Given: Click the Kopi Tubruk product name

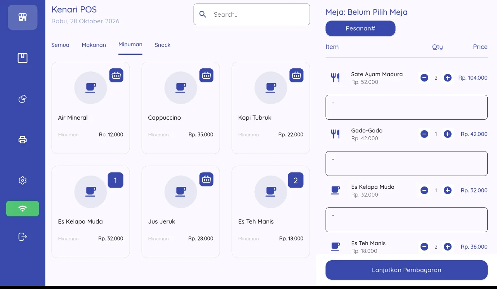Looking at the screenshot, I should click(x=255, y=118).
